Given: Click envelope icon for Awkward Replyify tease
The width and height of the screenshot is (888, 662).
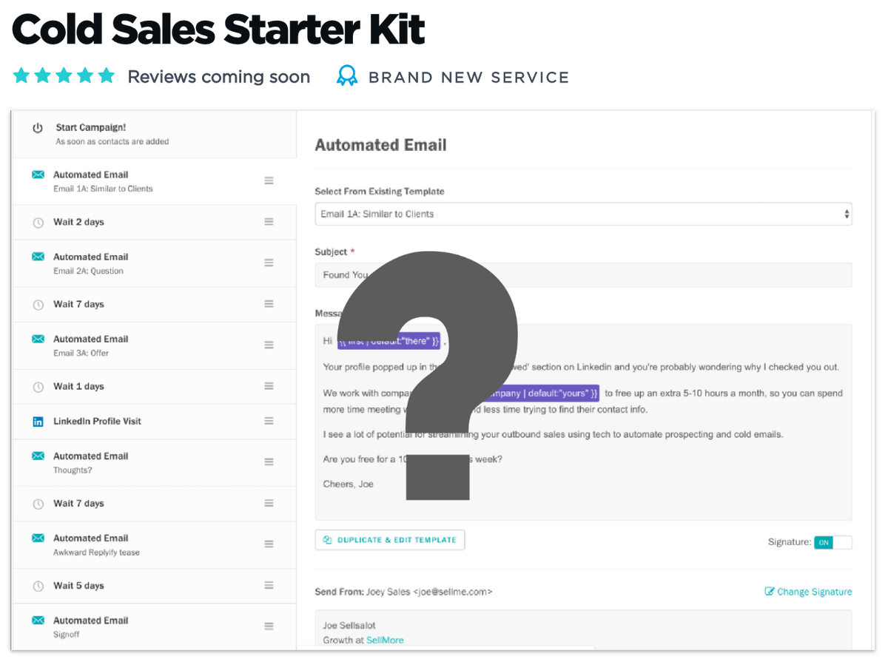Looking at the screenshot, I should point(38,538).
